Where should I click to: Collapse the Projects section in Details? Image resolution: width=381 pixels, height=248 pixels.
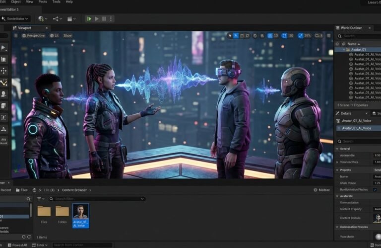click(x=337, y=170)
